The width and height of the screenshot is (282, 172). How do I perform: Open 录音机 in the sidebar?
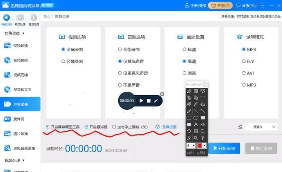click(20, 119)
